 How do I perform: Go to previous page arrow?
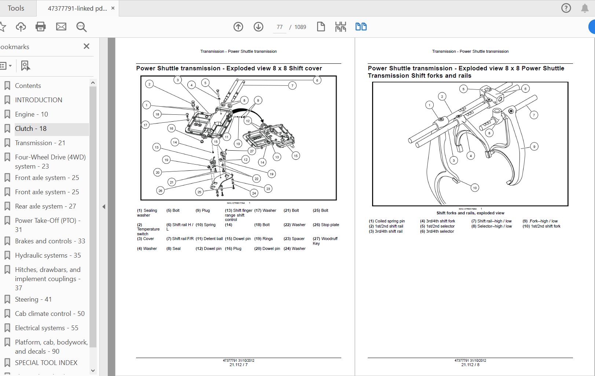click(x=238, y=27)
